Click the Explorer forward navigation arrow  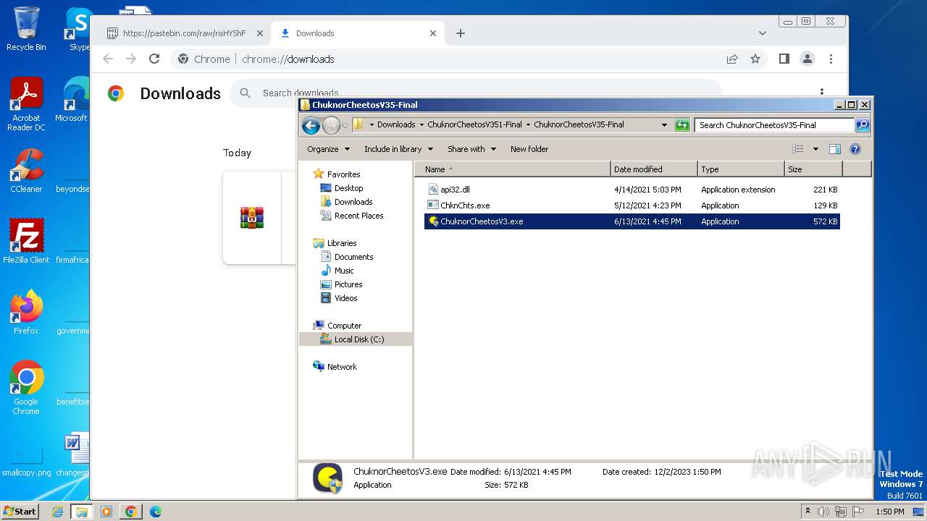click(331, 125)
